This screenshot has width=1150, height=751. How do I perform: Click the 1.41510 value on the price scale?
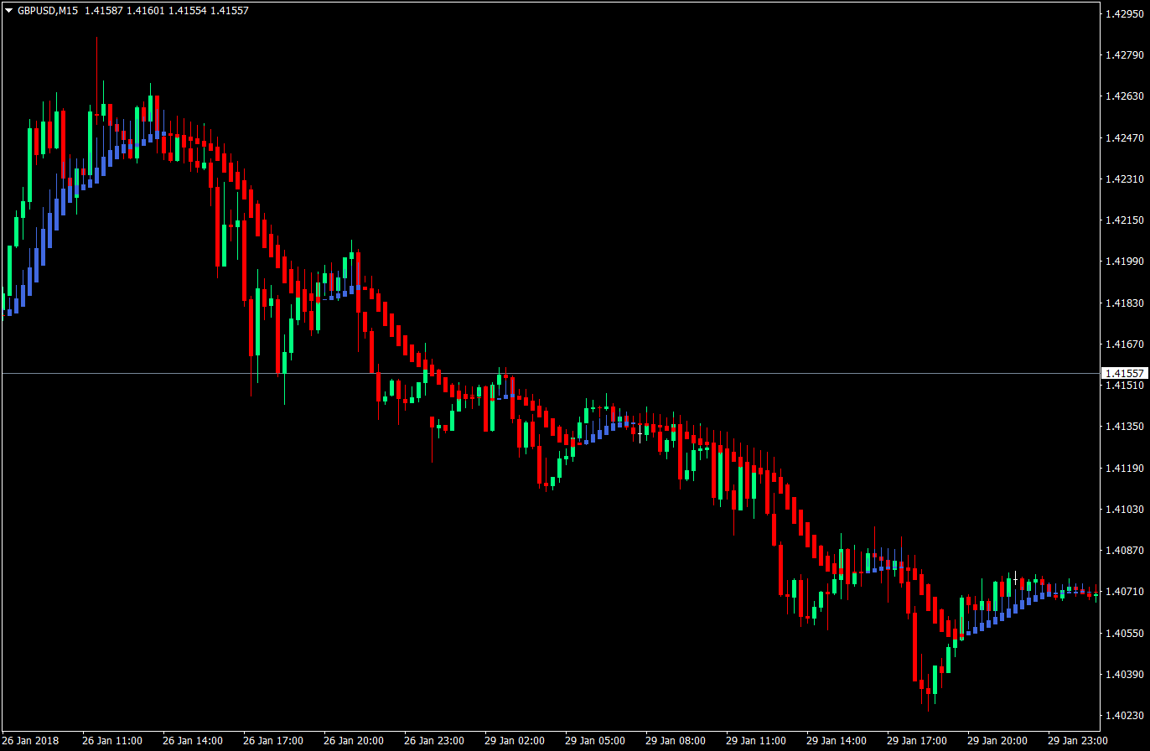tap(1127, 385)
